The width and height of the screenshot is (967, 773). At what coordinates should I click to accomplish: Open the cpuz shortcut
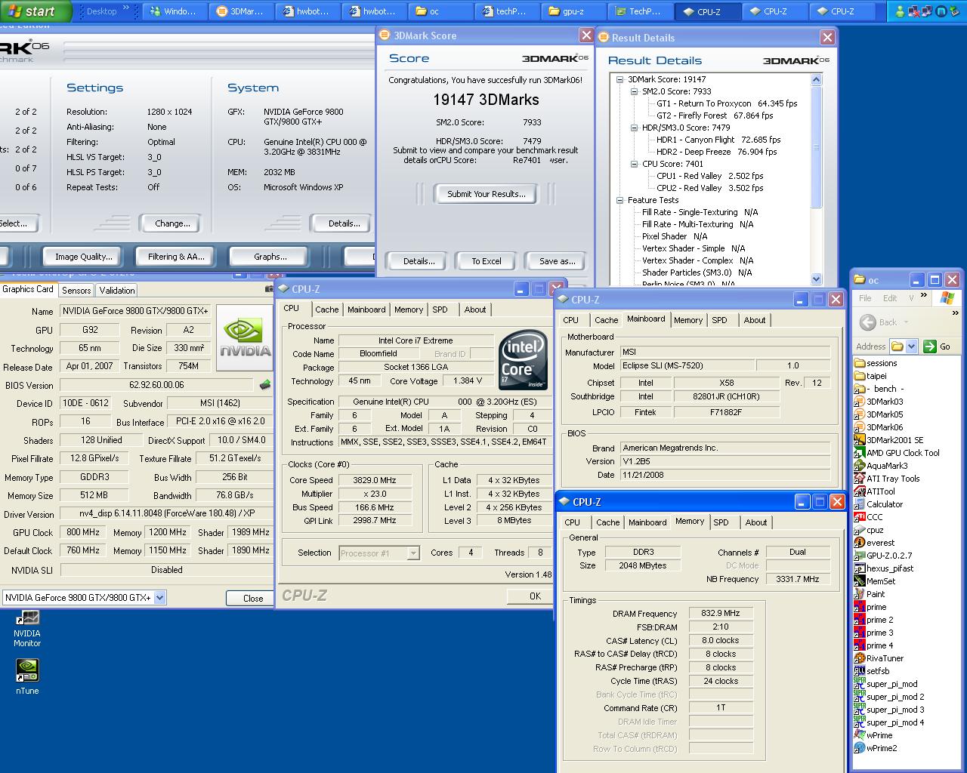[x=869, y=530]
